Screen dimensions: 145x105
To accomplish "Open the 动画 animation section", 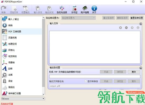I will 22,75.
